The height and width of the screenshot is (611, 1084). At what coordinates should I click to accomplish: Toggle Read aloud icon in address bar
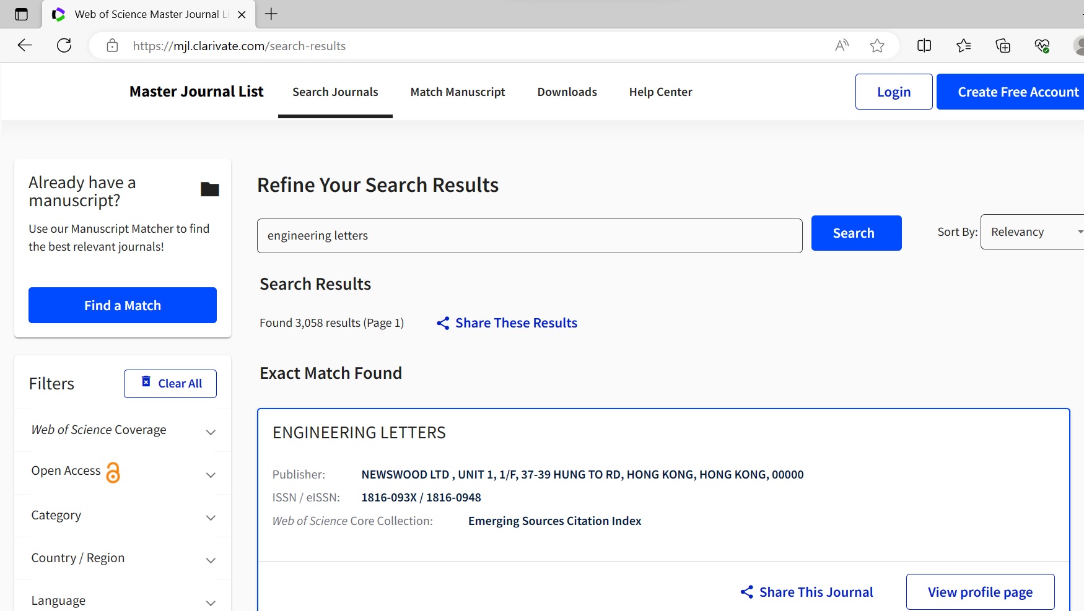842,45
